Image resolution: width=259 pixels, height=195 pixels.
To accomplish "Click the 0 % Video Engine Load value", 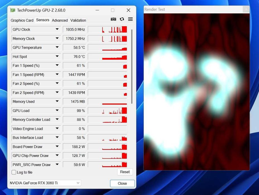I will pos(74,129).
